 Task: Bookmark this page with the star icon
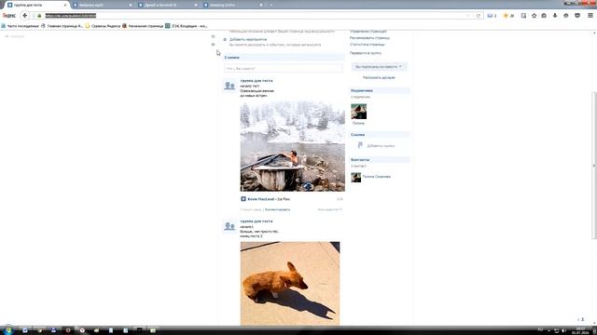[535, 16]
